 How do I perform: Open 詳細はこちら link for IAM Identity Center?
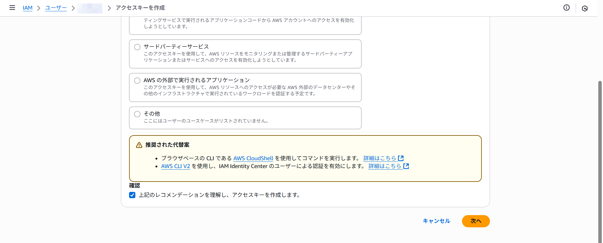[x=385, y=166]
